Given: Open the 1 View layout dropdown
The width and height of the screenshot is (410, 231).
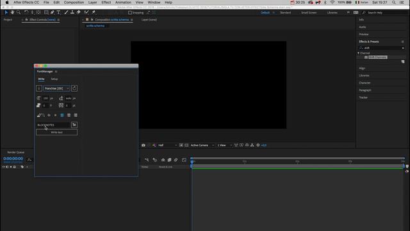Looking at the screenshot, I should pos(225,145).
